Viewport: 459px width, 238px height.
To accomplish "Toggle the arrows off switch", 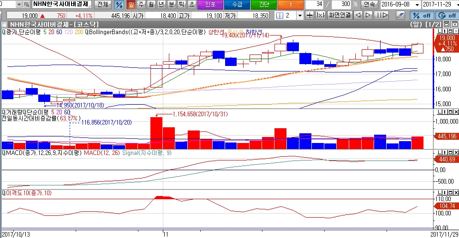I will [421, 15].
